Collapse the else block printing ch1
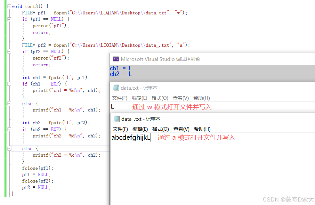This screenshot has width=315, height=205. click(x=9, y=103)
